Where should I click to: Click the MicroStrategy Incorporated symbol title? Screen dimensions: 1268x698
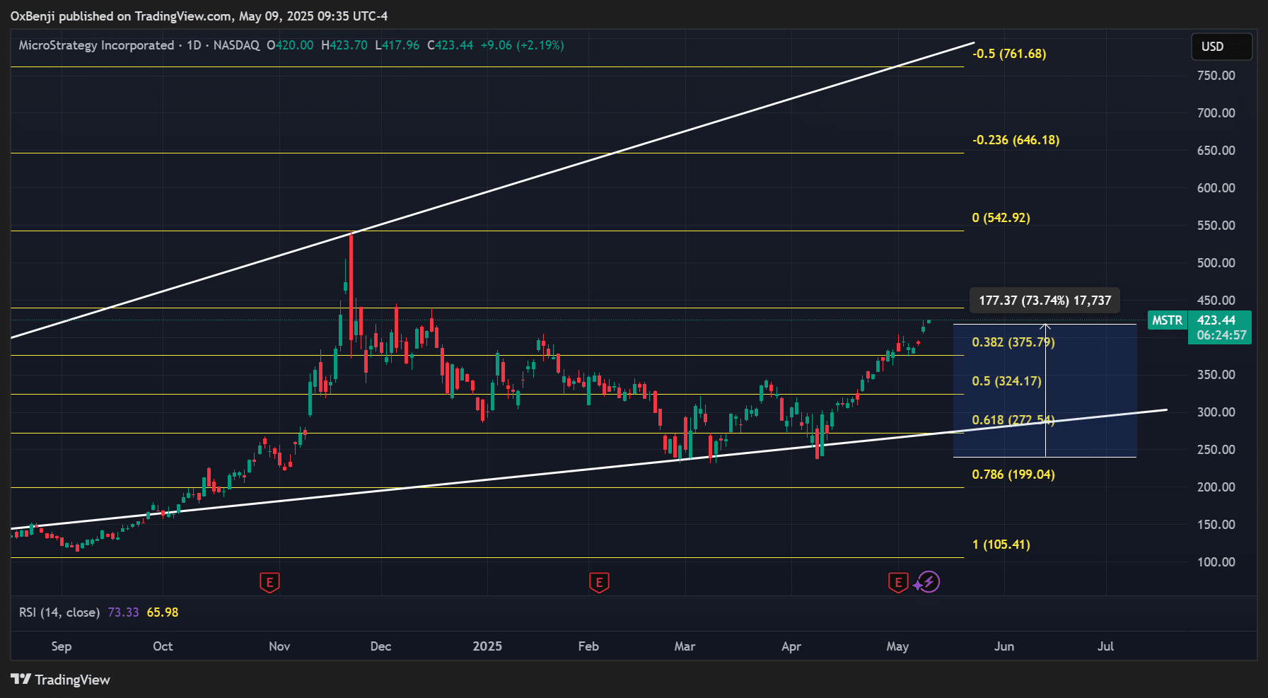coord(96,45)
